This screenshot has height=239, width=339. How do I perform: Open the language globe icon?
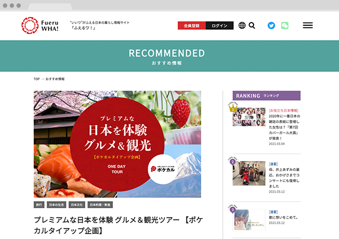(x=242, y=25)
